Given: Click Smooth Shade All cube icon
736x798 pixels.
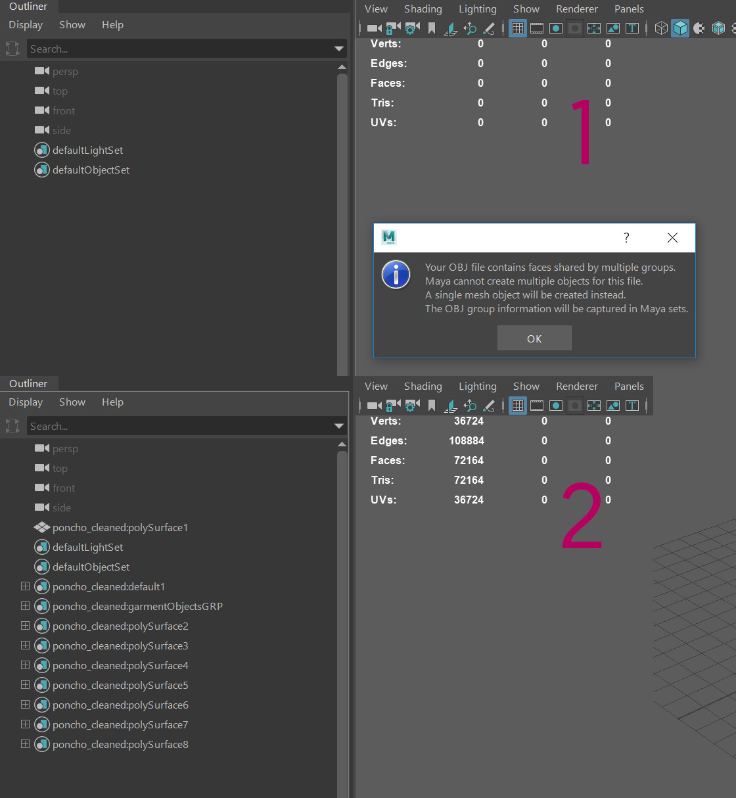Looking at the screenshot, I should tap(680, 28).
